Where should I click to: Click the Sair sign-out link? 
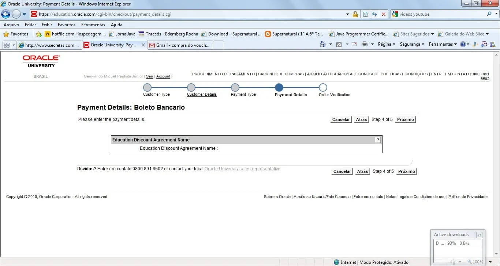(x=150, y=76)
